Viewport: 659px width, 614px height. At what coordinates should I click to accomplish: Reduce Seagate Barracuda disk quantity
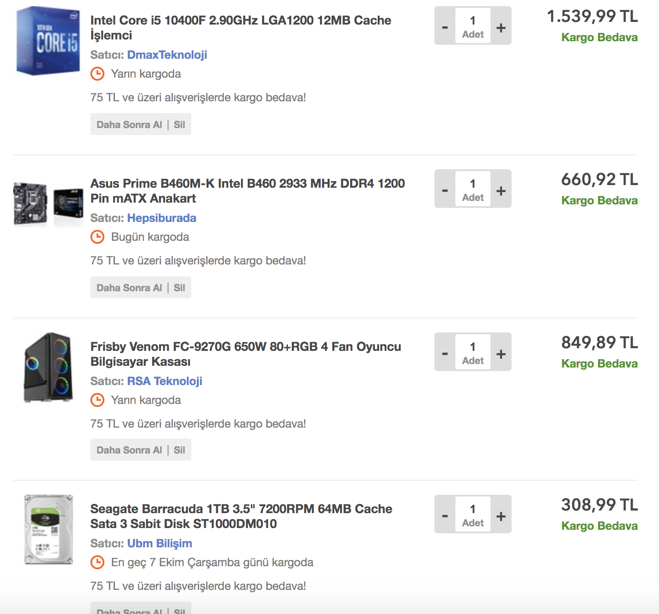(445, 516)
